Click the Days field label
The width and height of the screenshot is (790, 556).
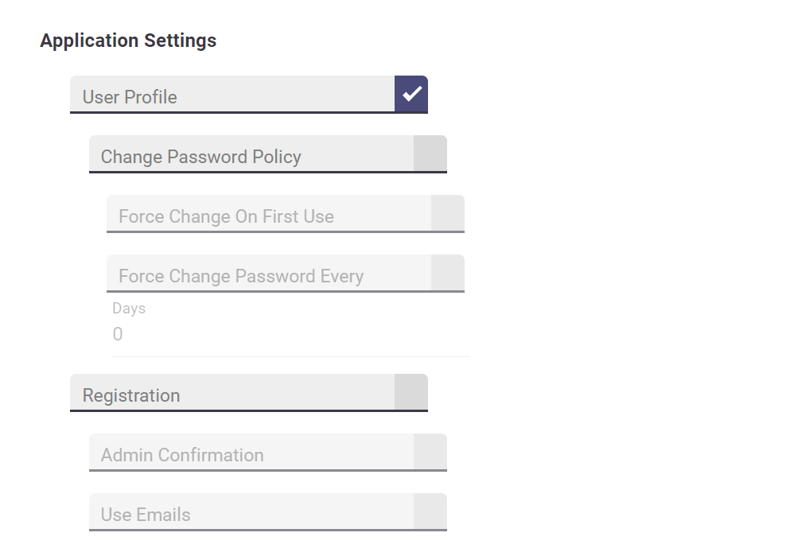tap(129, 309)
